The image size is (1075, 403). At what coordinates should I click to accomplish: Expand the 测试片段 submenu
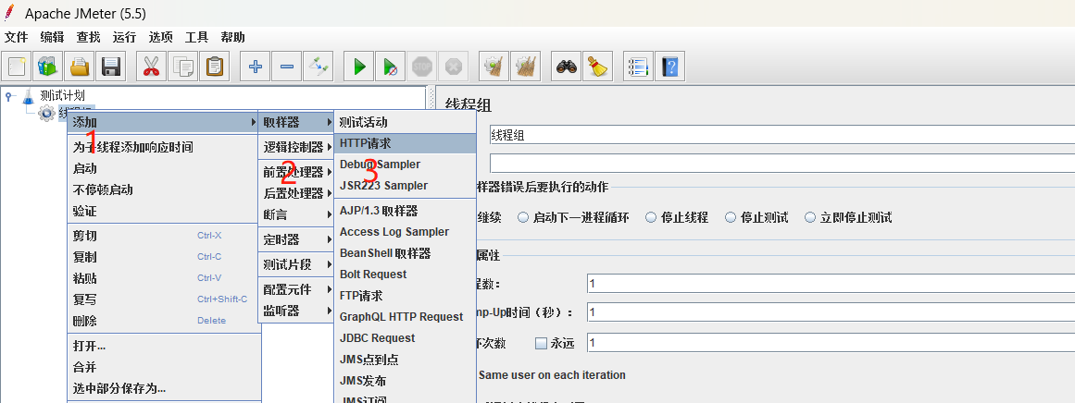pos(295,264)
